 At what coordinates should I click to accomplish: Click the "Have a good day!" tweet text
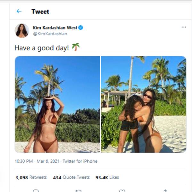[x=42, y=48]
